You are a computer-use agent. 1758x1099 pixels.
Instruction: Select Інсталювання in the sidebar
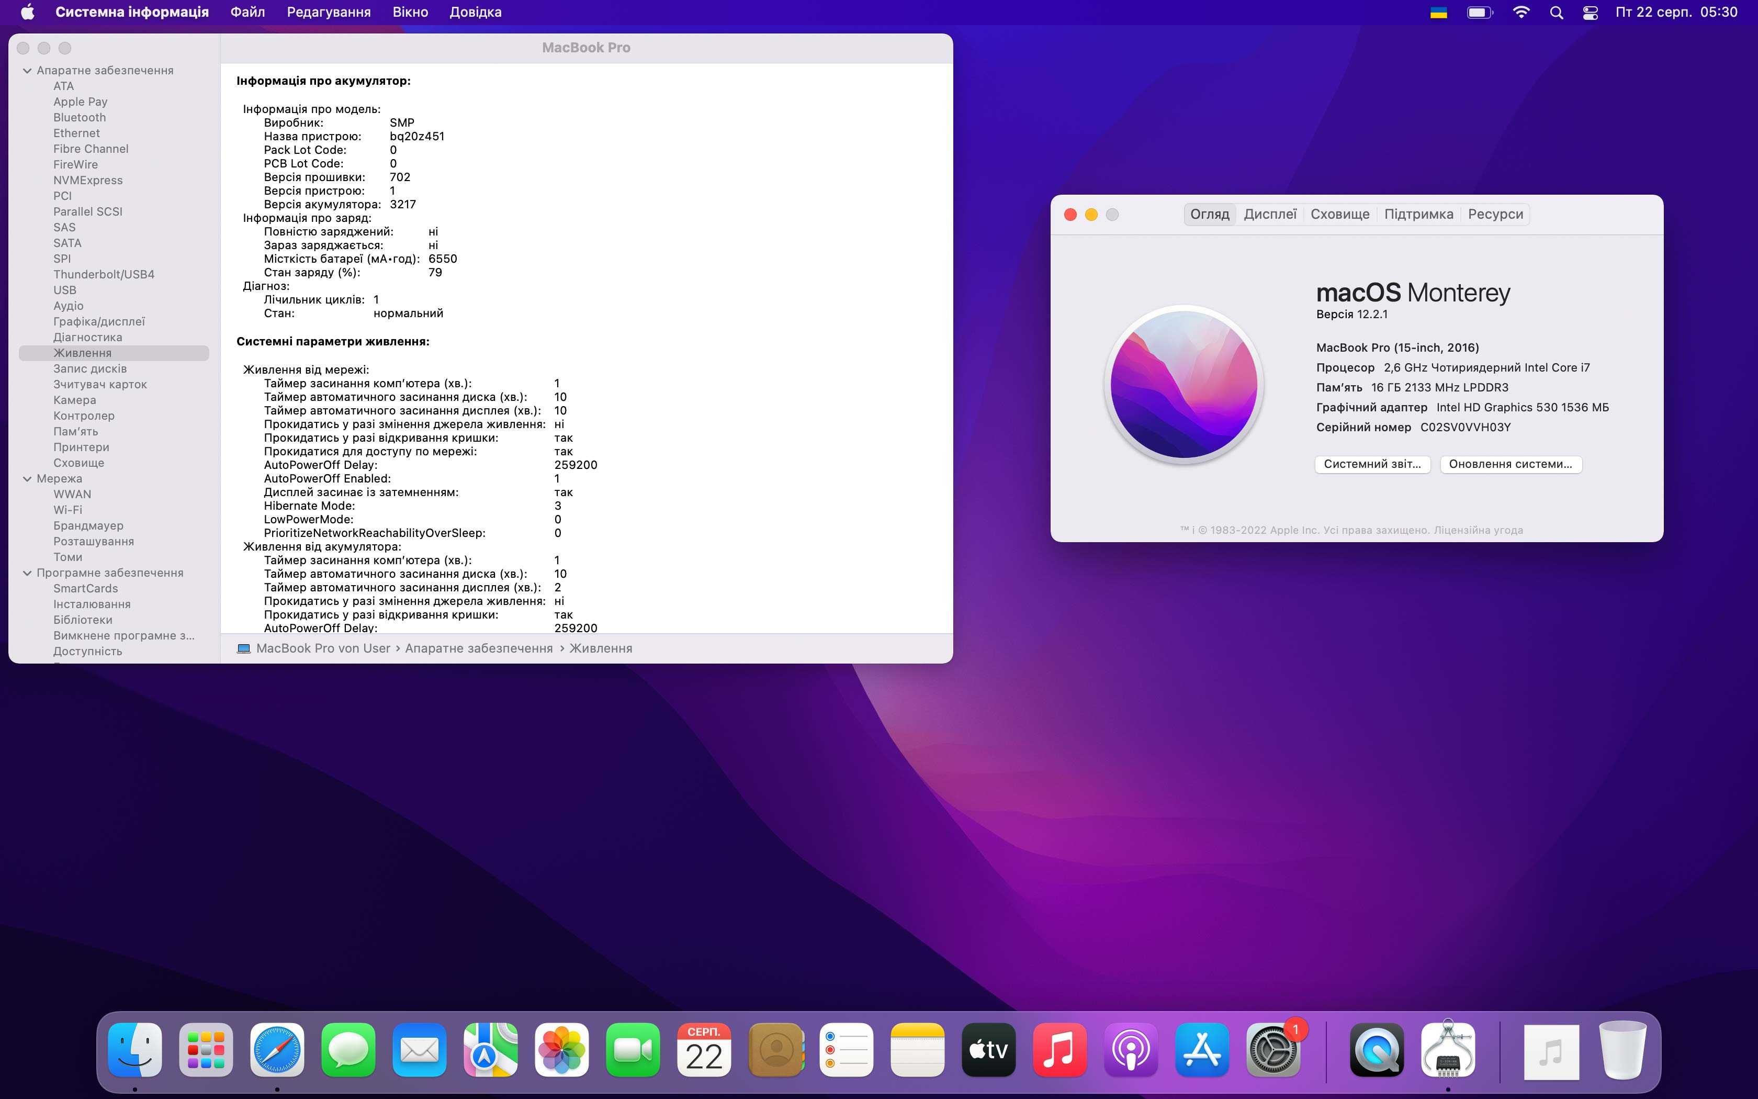pos(92,604)
